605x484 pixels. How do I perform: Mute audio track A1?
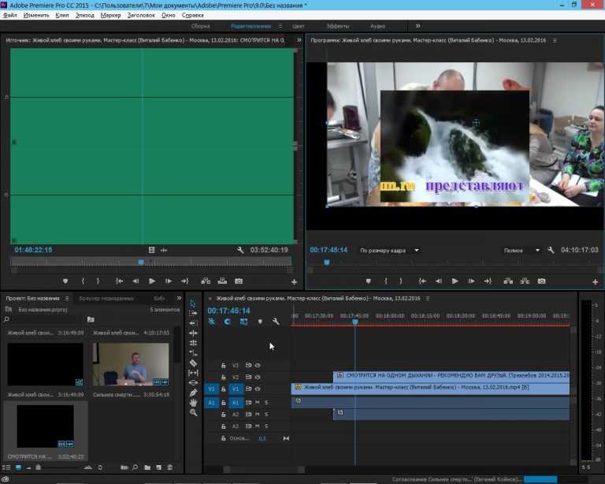(x=258, y=403)
